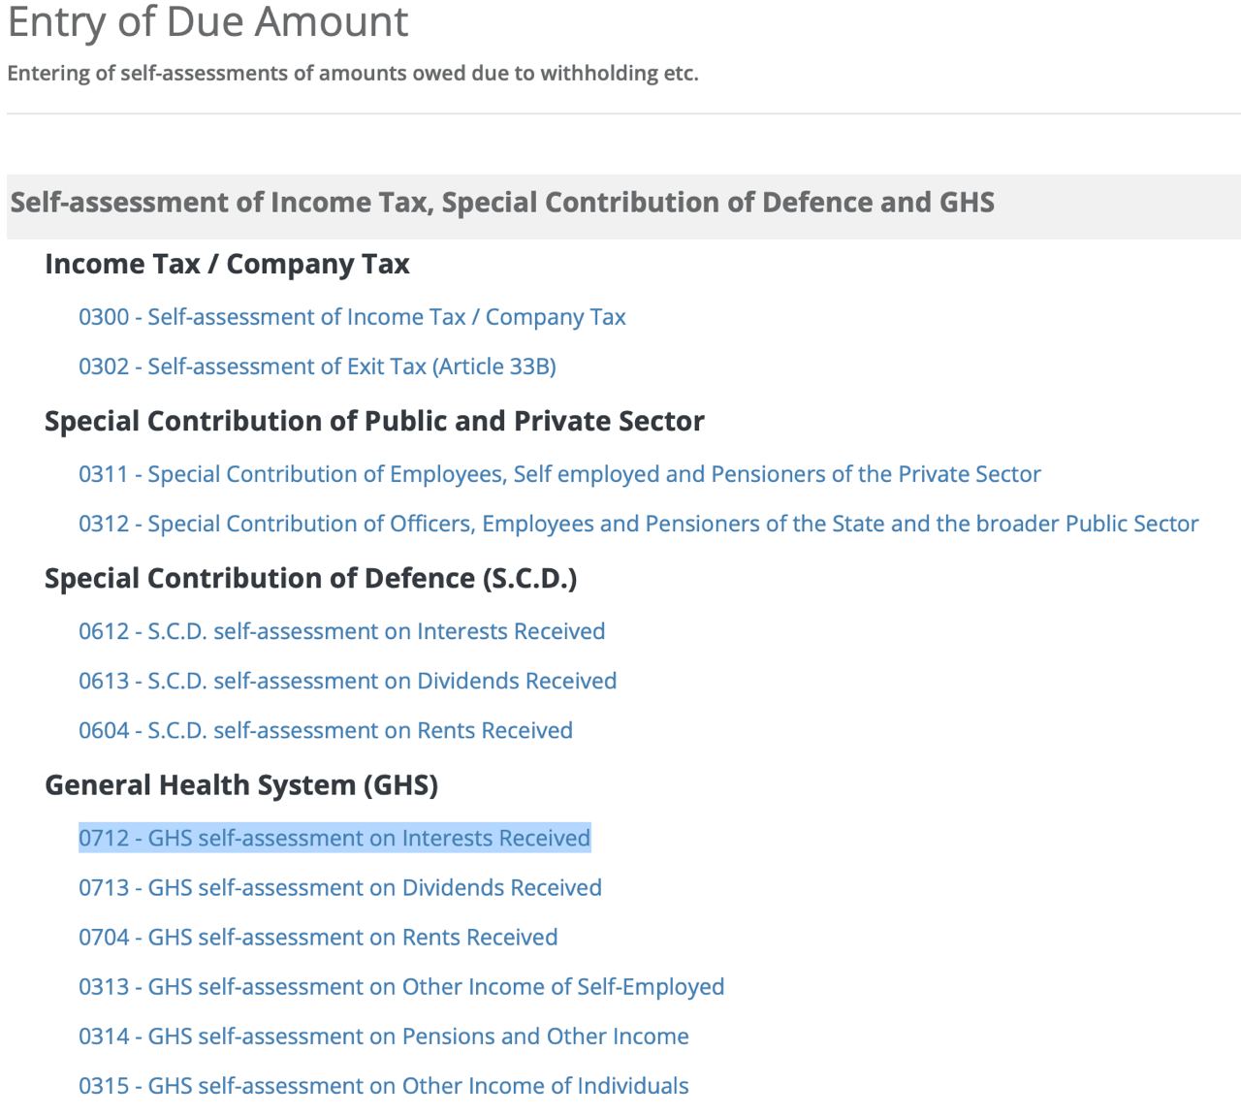Open 0704 GHS self-assessment on Rents Received
This screenshot has height=1116, width=1241.
[x=318, y=937]
